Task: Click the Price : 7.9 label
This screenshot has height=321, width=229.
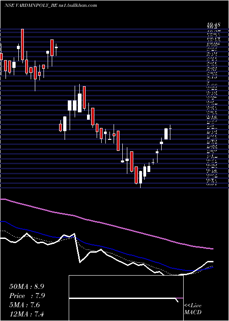Action: (x=27, y=296)
